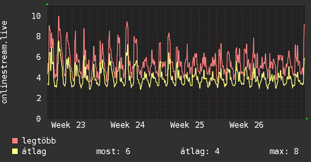Image resolution: width=311 pixels, height=162 pixels.
Task: Click the y-axis value 2
Action: pyautogui.click(x=38, y=98)
